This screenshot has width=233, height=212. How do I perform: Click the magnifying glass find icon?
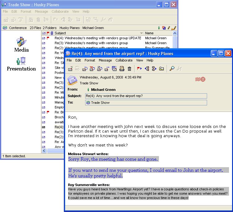pos(172,69)
